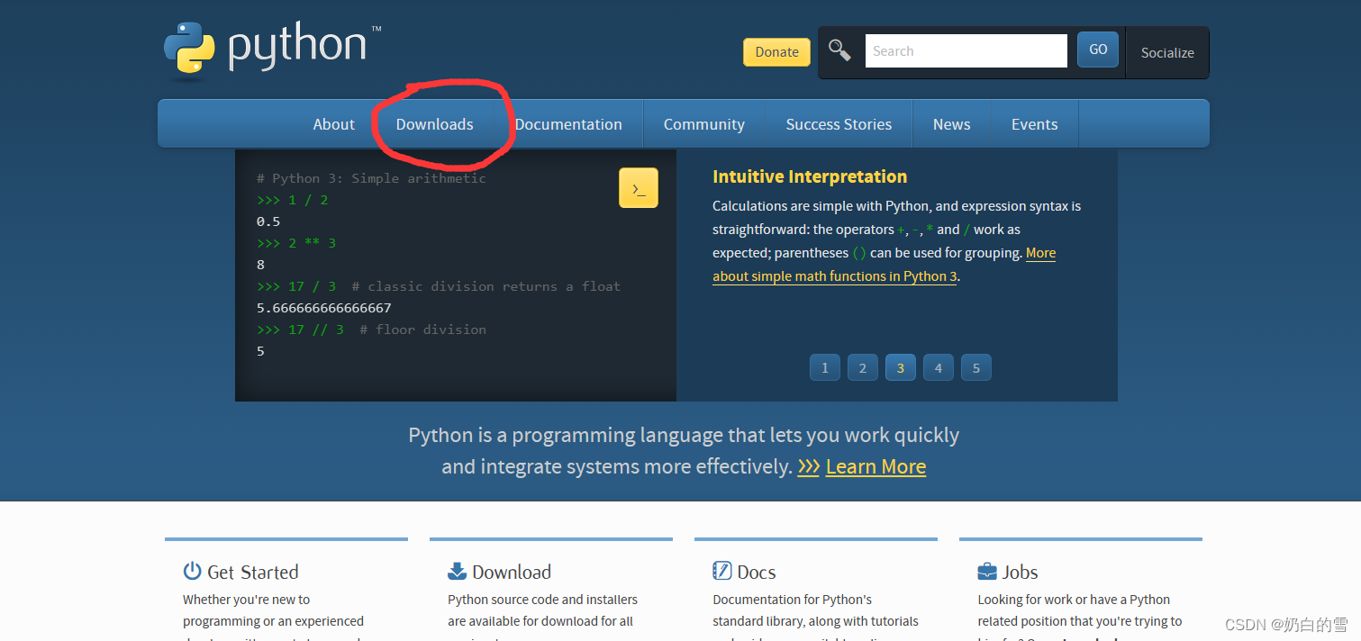
Task: Click the '>>> 2 ** 3' code line
Action: point(298,243)
